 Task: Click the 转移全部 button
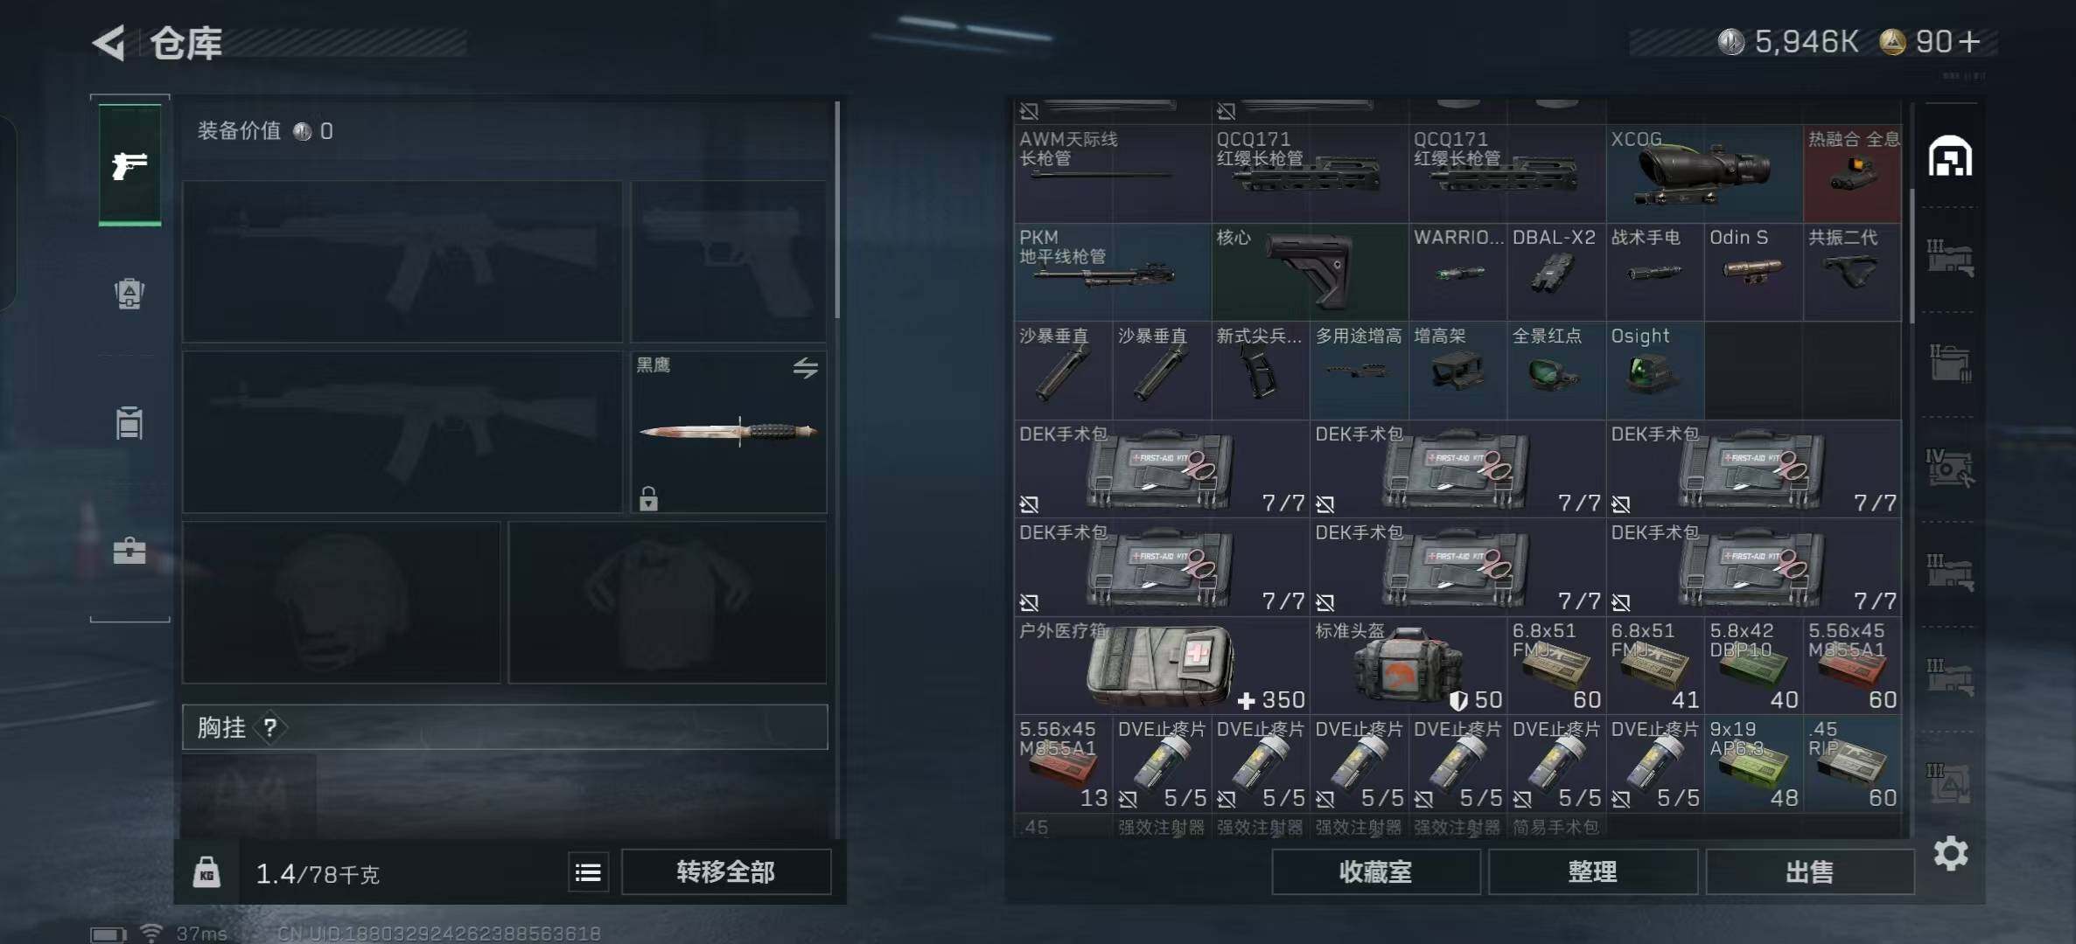[x=725, y=871]
